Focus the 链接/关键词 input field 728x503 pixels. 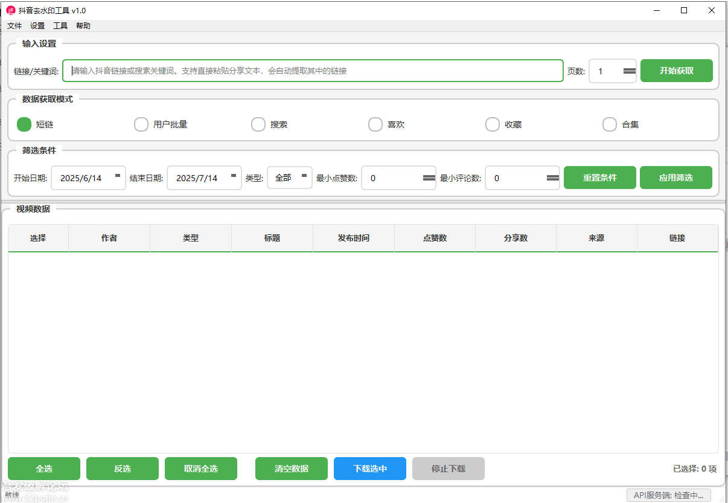click(313, 71)
